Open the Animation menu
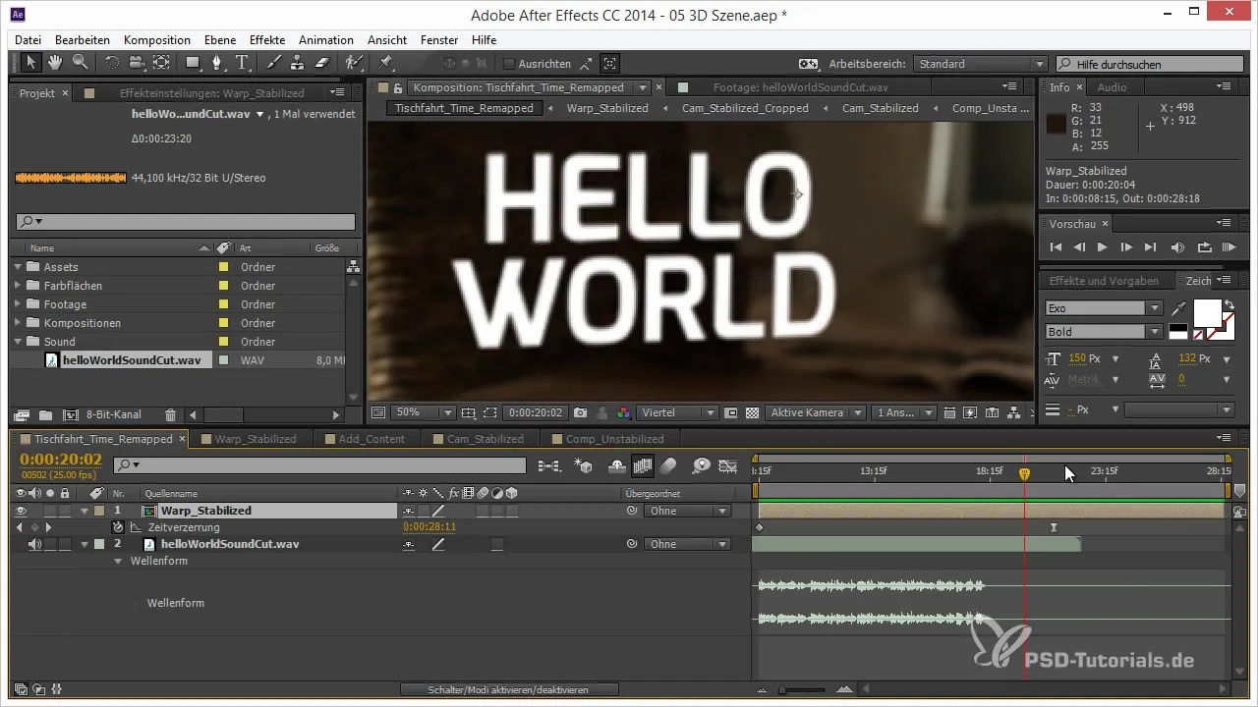Screen dimensions: 1258x707 326,40
